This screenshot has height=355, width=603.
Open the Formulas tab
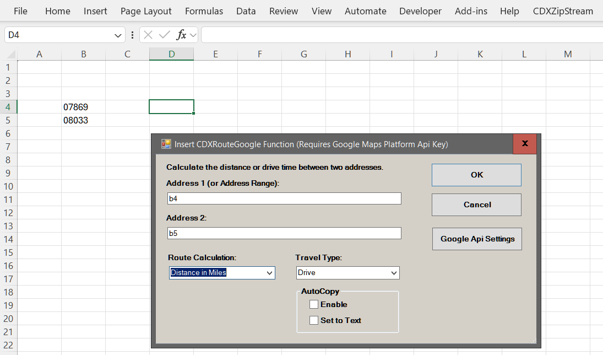coord(204,11)
